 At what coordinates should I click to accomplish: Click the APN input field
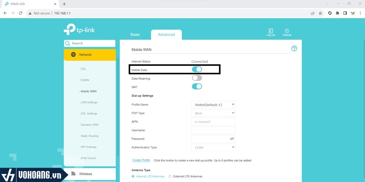[x=214, y=122]
